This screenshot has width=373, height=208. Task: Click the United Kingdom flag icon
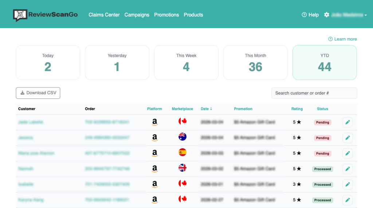[x=182, y=168]
